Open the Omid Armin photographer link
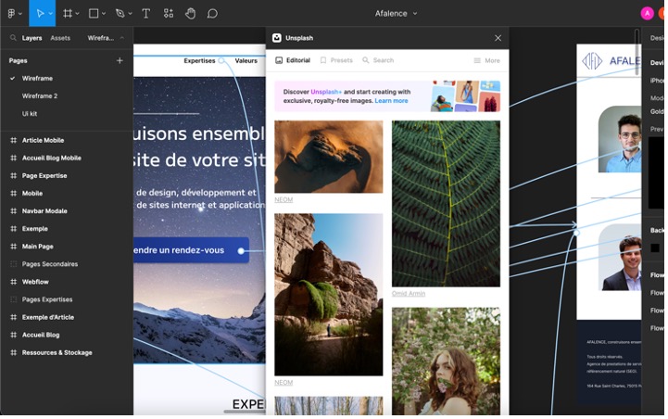The height and width of the screenshot is (419, 668). pos(409,293)
